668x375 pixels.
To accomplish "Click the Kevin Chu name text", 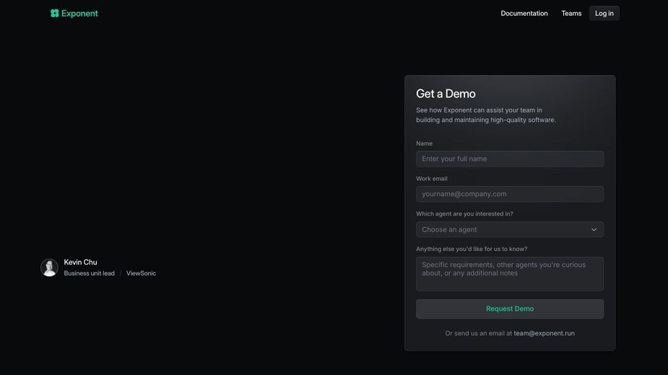I will point(80,262).
